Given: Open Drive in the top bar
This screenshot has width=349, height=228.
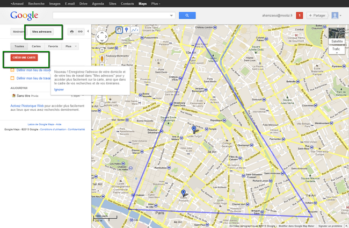Looking at the screenshot, I should coord(83,4).
